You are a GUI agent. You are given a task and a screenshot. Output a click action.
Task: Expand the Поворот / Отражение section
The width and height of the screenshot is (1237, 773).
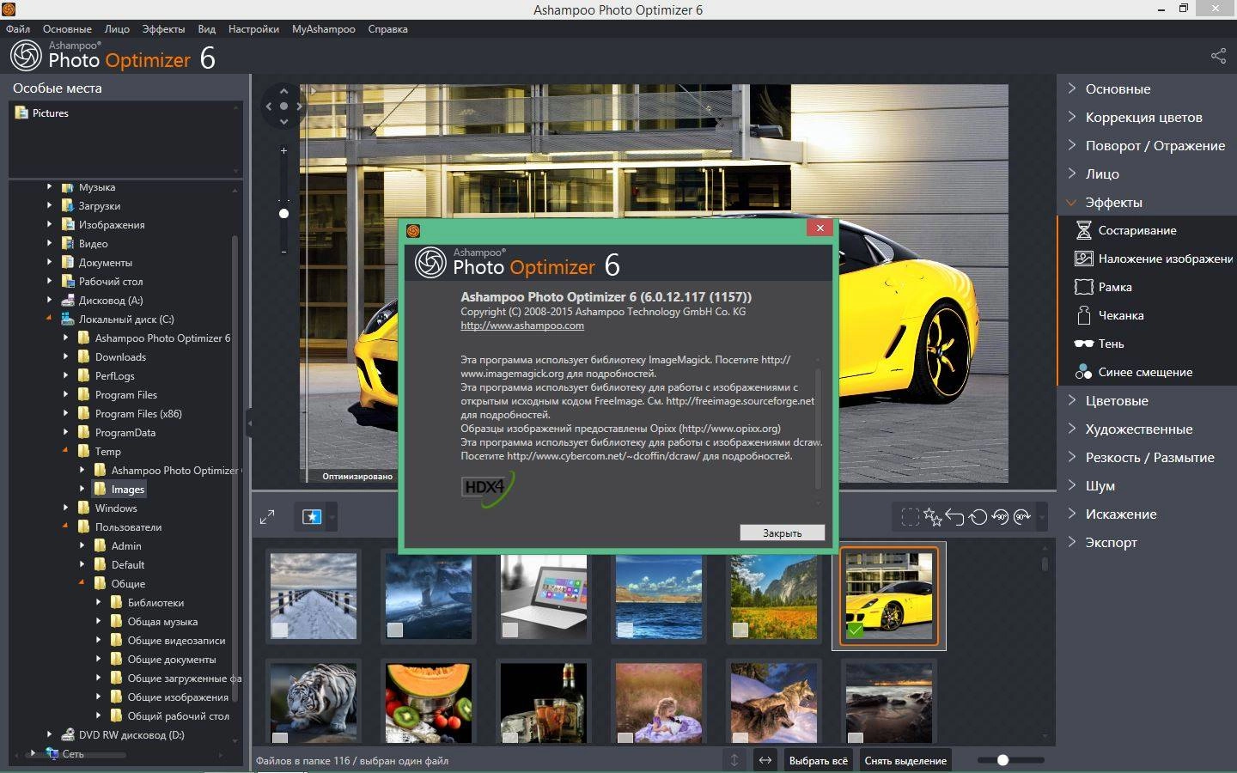click(1147, 145)
